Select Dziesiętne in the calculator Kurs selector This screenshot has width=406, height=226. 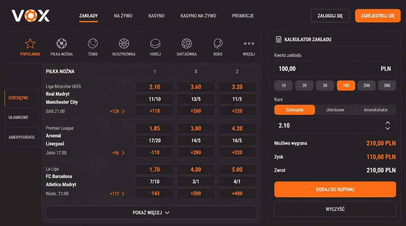[294, 110]
